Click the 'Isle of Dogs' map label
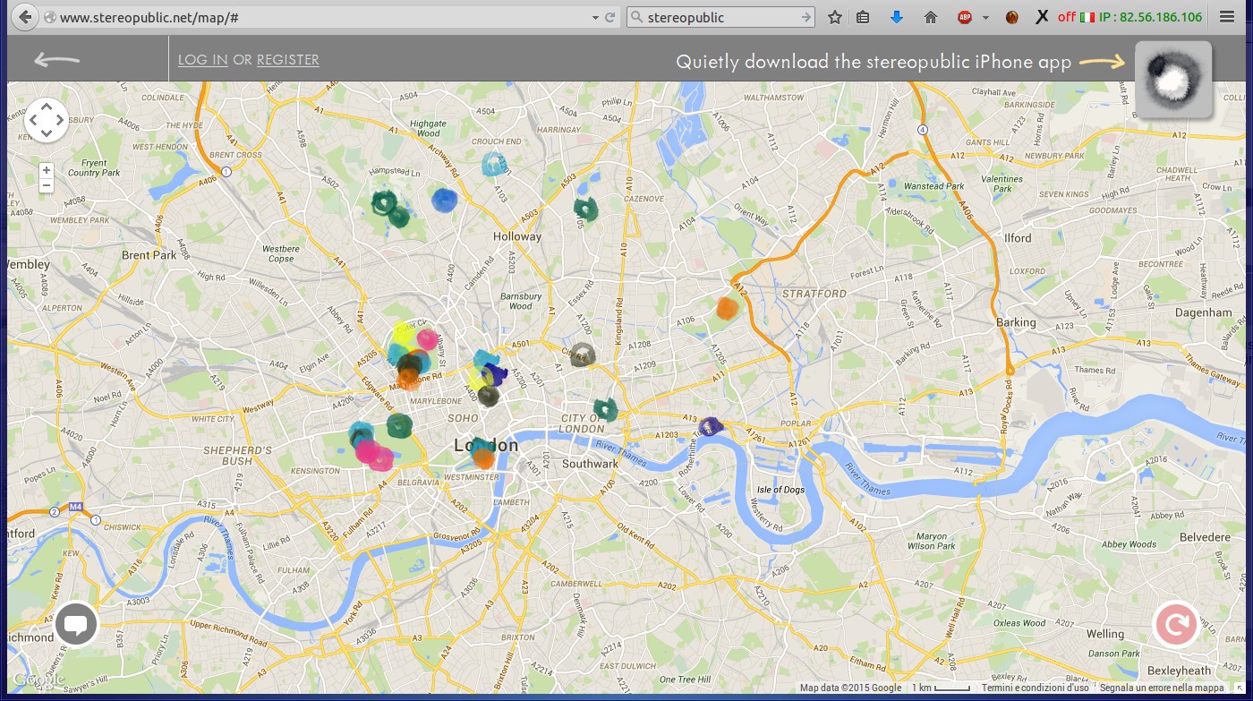This screenshot has height=701, width=1253. point(781,490)
